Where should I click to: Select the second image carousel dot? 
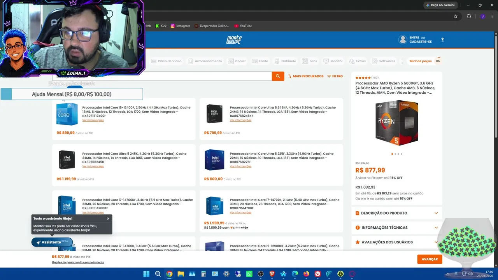[395, 154]
